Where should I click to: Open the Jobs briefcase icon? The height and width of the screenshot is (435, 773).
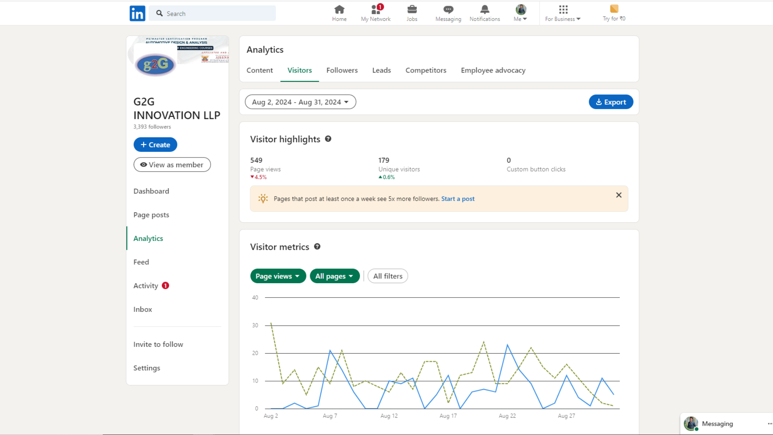pos(412,13)
